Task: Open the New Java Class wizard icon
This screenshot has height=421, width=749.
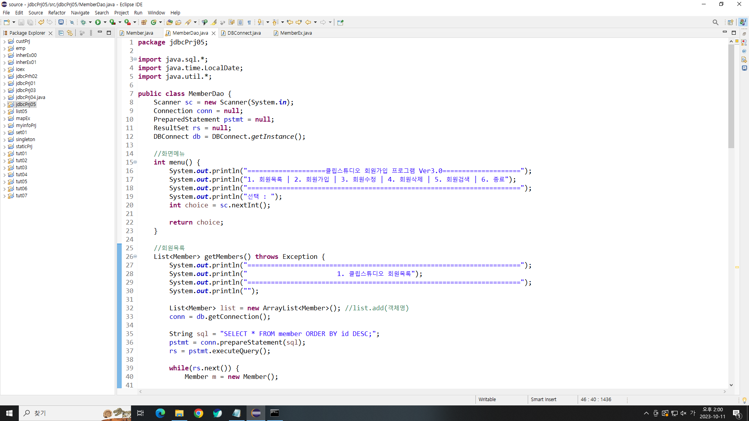Action: click(x=154, y=22)
